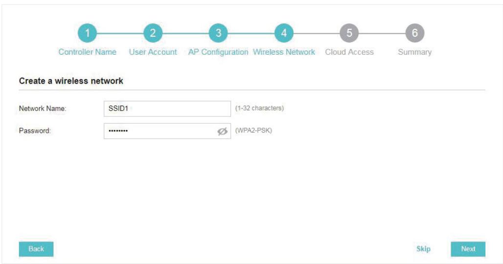Open the User Account step label
Image resolution: width=503 pixels, height=264 pixels.
tap(153, 52)
